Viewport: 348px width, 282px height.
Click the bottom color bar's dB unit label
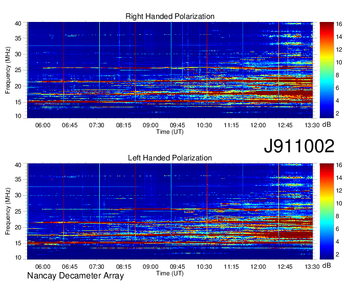point(327,266)
